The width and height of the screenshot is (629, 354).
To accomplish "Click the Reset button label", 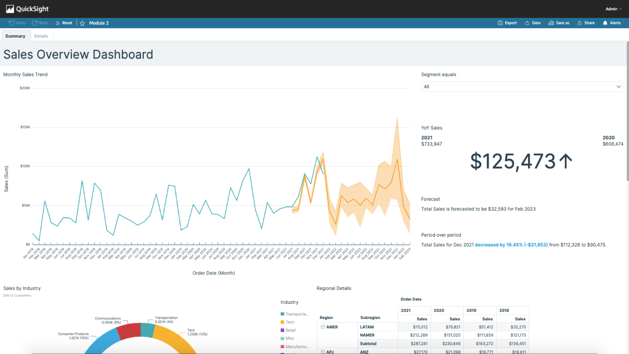I will coord(67,23).
